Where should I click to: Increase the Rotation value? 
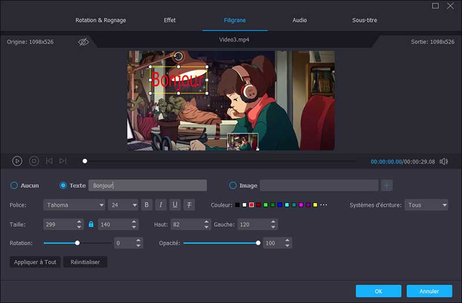click(x=138, y=240)
